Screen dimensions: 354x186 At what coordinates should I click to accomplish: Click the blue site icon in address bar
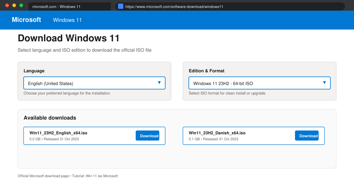[121, 6]
